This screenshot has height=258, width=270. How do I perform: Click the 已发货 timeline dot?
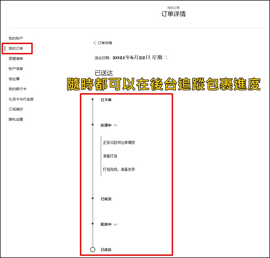pyautogui.click(x=93, y=199)
